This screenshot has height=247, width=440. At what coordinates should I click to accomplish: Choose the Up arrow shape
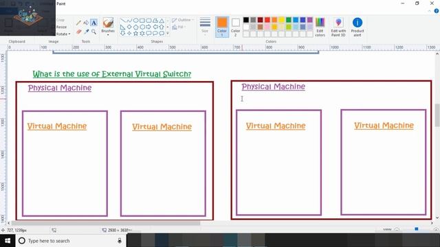pos(162,27)
